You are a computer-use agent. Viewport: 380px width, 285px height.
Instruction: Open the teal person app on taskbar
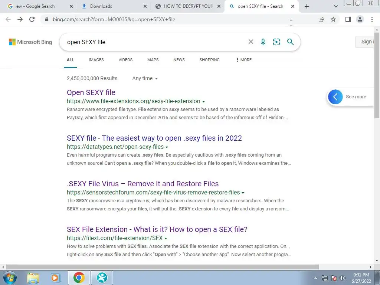[x=102, y=278]
